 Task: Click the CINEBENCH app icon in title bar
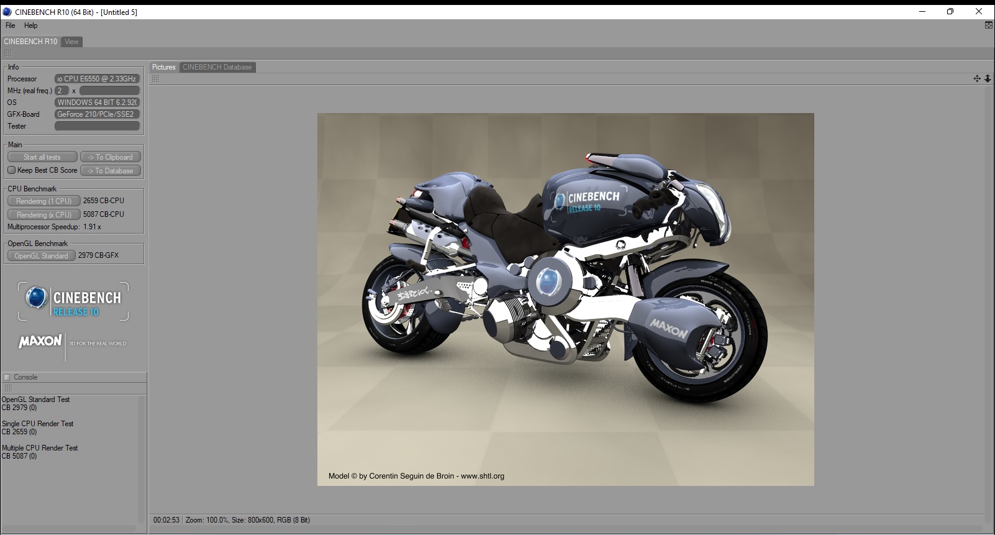7,12
